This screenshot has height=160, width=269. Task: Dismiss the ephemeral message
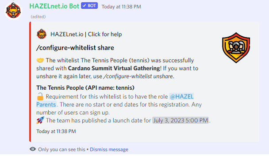click(x=109, y=149)
